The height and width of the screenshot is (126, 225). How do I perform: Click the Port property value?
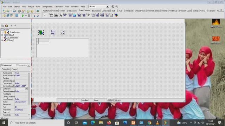point(21,107)
